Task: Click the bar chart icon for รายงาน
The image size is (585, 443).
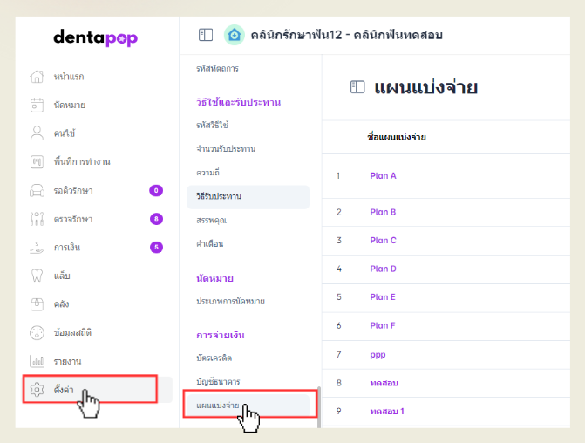Action: pyautogui.click(x=37, y=361)
